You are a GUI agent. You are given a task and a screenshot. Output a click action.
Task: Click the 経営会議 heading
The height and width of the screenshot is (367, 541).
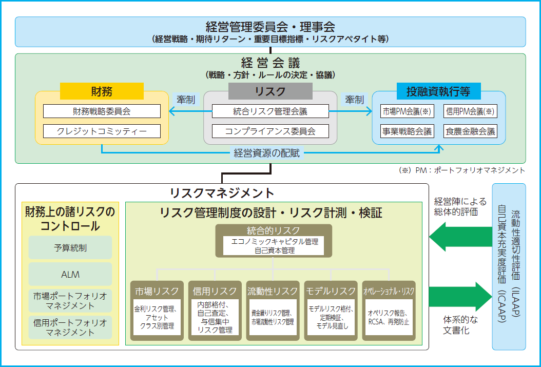[x=270, y=63]
